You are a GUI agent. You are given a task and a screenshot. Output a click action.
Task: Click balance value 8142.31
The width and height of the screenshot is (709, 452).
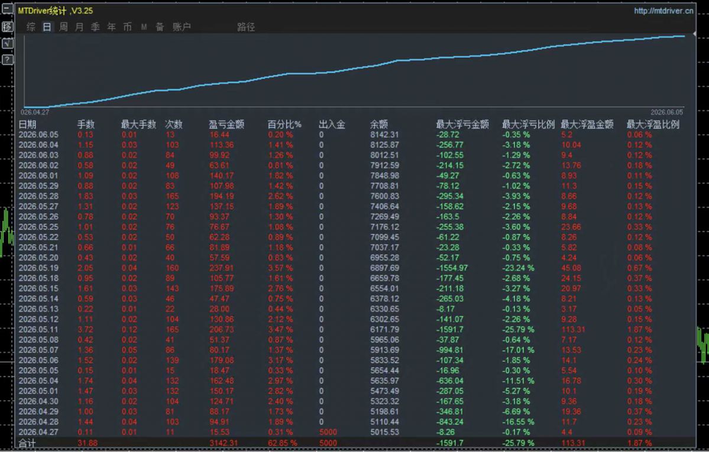point(385,135)
